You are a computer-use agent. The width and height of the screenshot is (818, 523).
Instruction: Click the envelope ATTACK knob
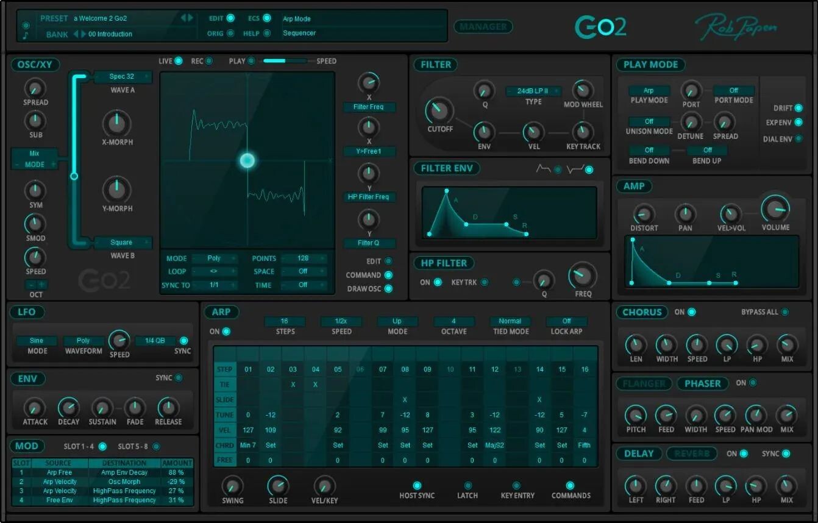click(x=35, y=407)
